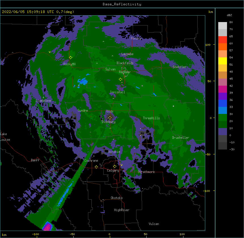The height and width of the screenshot is (238, 244).
Task: Click the RockyMH label
Action: coord(69,64)
